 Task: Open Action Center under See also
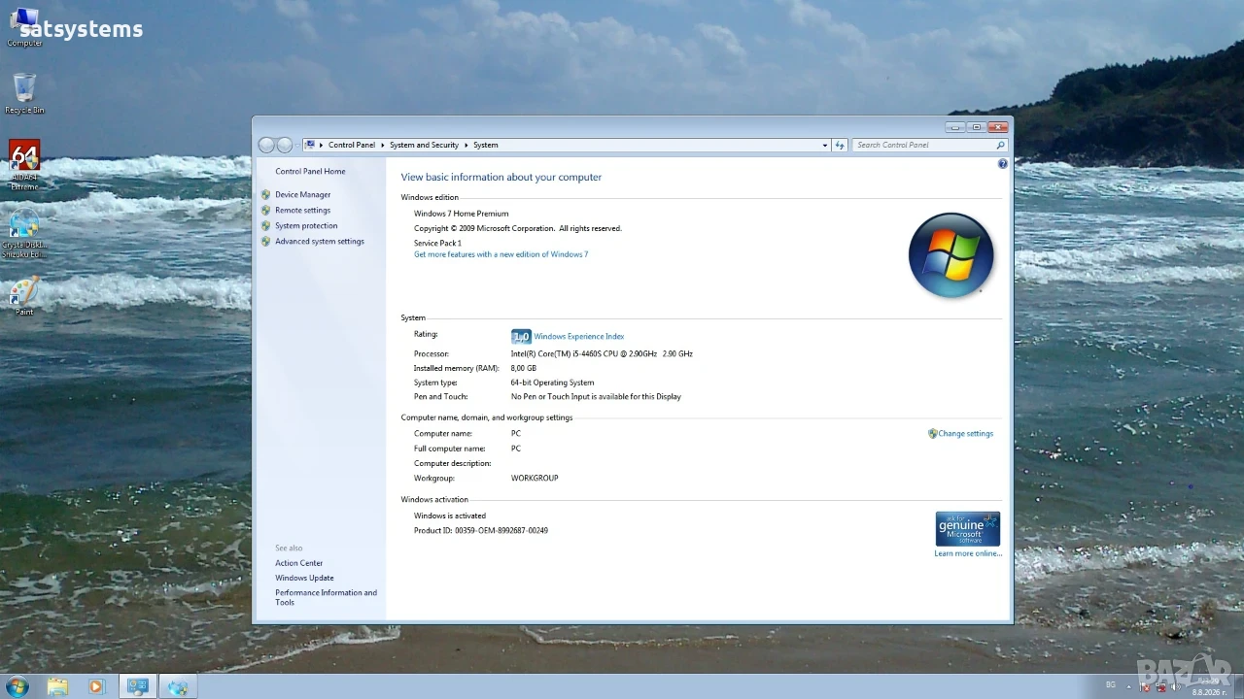point(298,563)
